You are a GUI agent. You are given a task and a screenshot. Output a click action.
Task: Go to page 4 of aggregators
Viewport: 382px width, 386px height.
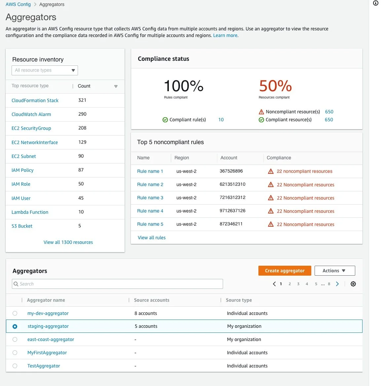coord(307,284)
